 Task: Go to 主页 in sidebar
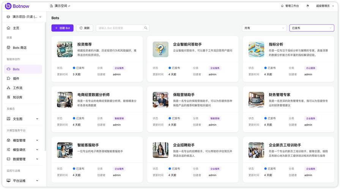point(23,28)
